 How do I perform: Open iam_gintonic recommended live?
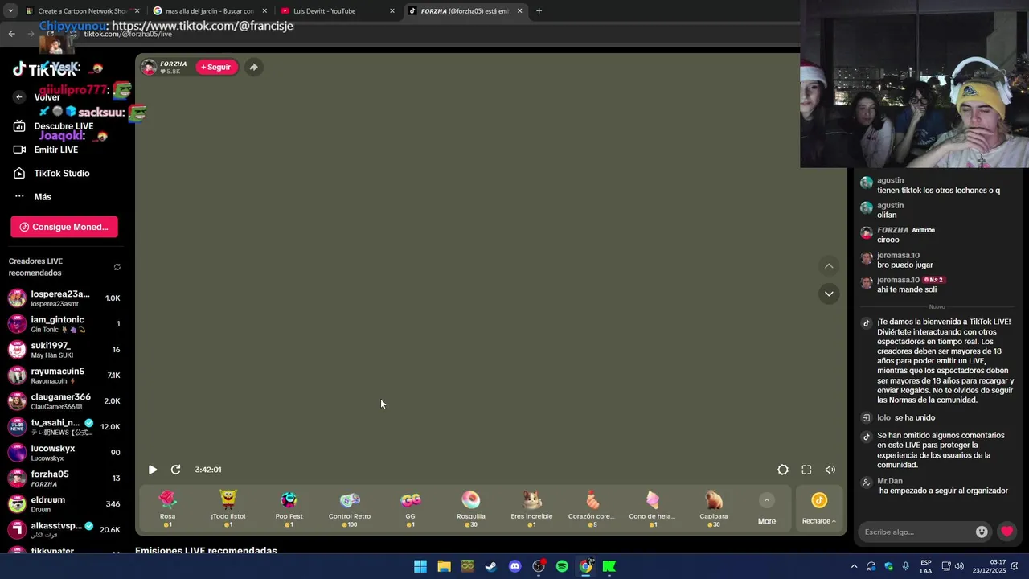pos(64,324)
